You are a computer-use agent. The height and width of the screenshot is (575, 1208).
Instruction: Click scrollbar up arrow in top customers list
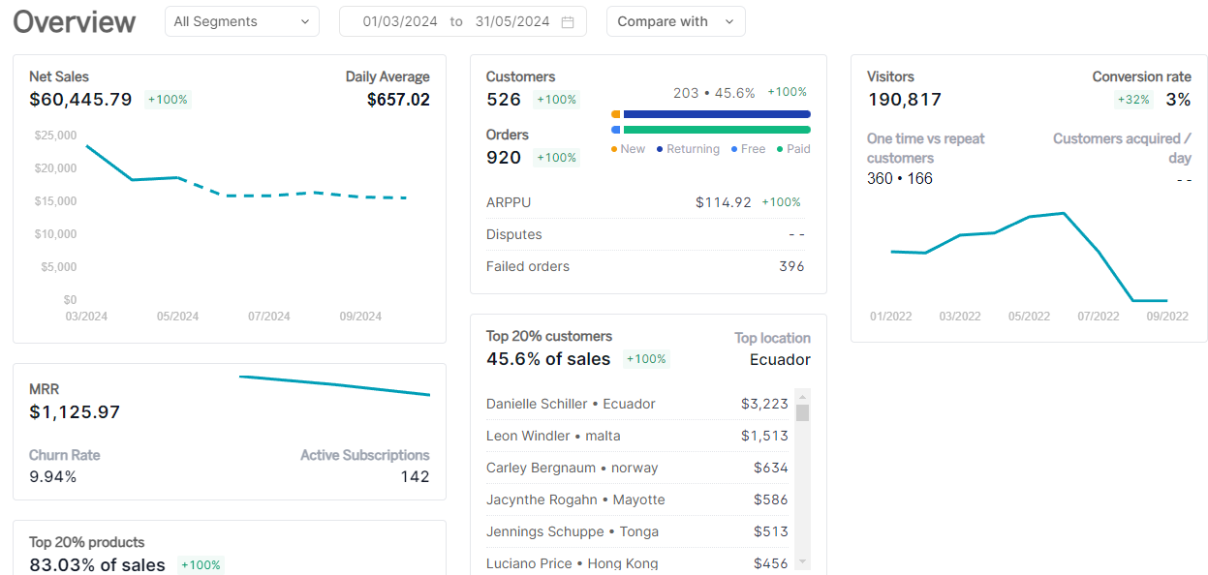(802, 397)
